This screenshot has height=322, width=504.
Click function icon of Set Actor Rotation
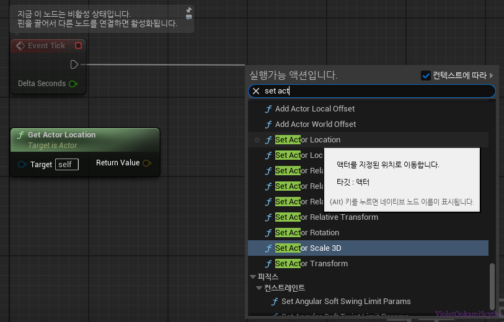[x=268, y=233]
